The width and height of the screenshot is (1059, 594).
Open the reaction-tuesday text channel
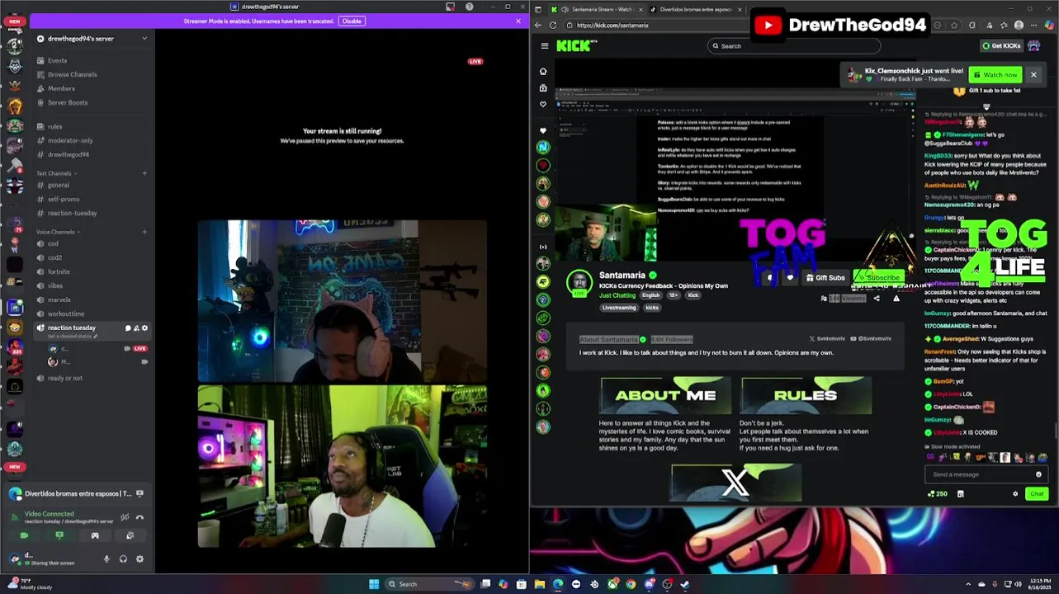tap(73, 213)
